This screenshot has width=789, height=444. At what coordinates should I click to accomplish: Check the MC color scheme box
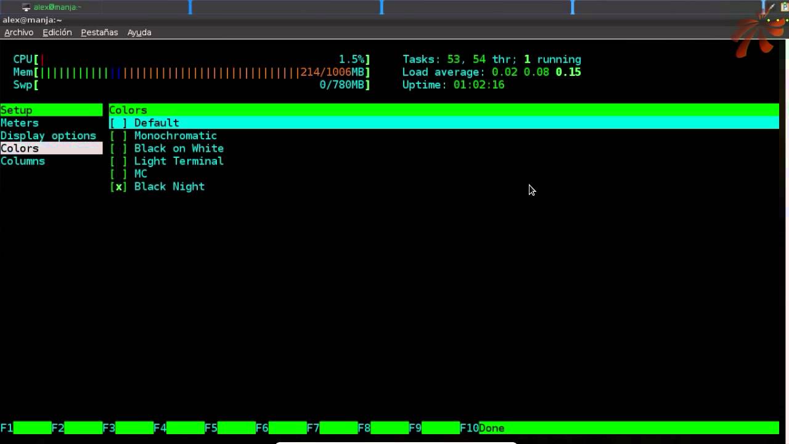pos(118,174)
